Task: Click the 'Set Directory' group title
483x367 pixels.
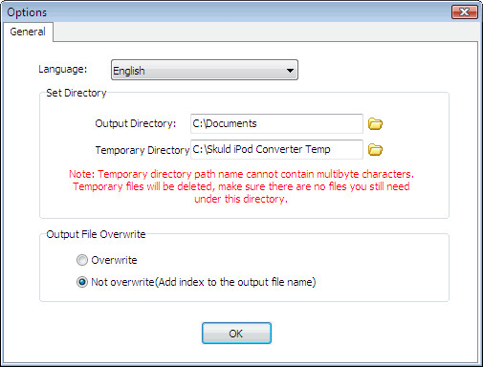Action: [77, 93]
